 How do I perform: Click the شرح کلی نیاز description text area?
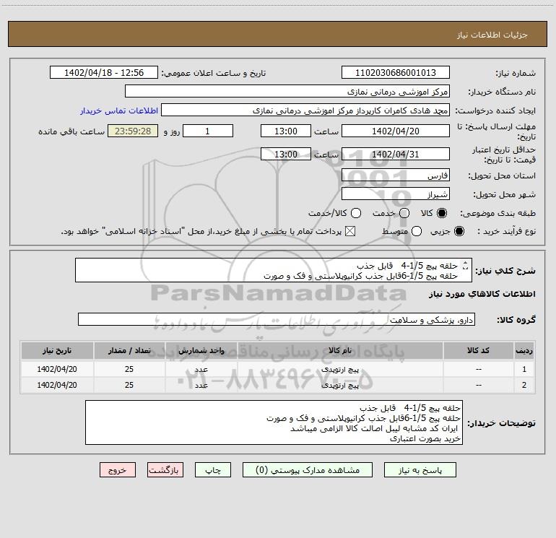click(274, 270)
